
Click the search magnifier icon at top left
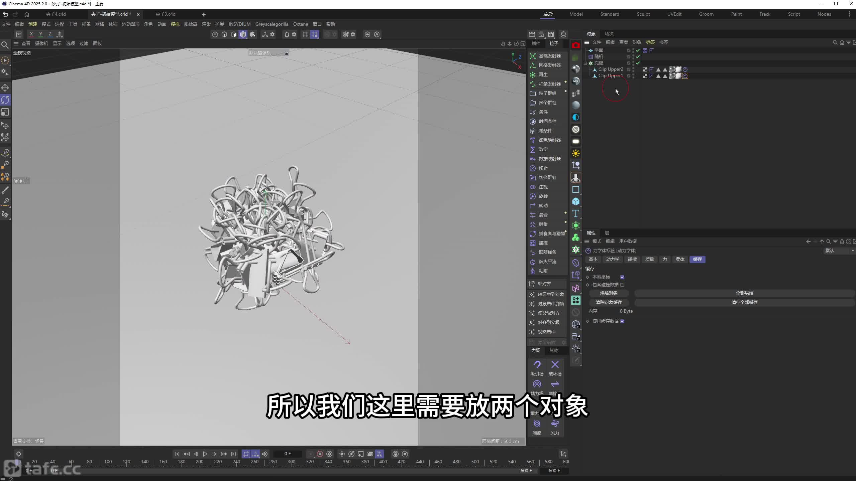(x=5, y=45)
